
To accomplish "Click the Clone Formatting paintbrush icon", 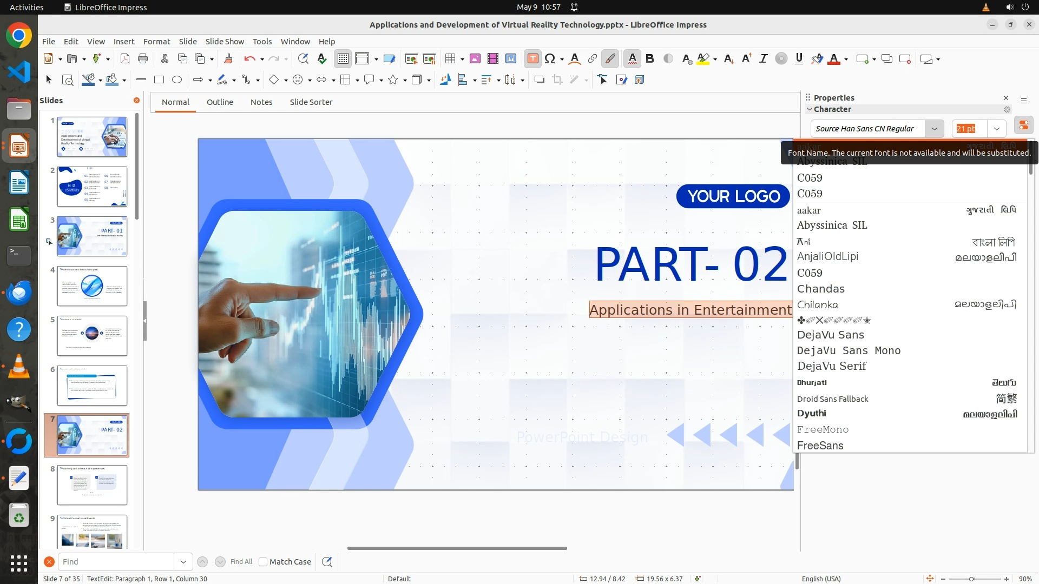I will pyautogui.click(x=228, y=59).
